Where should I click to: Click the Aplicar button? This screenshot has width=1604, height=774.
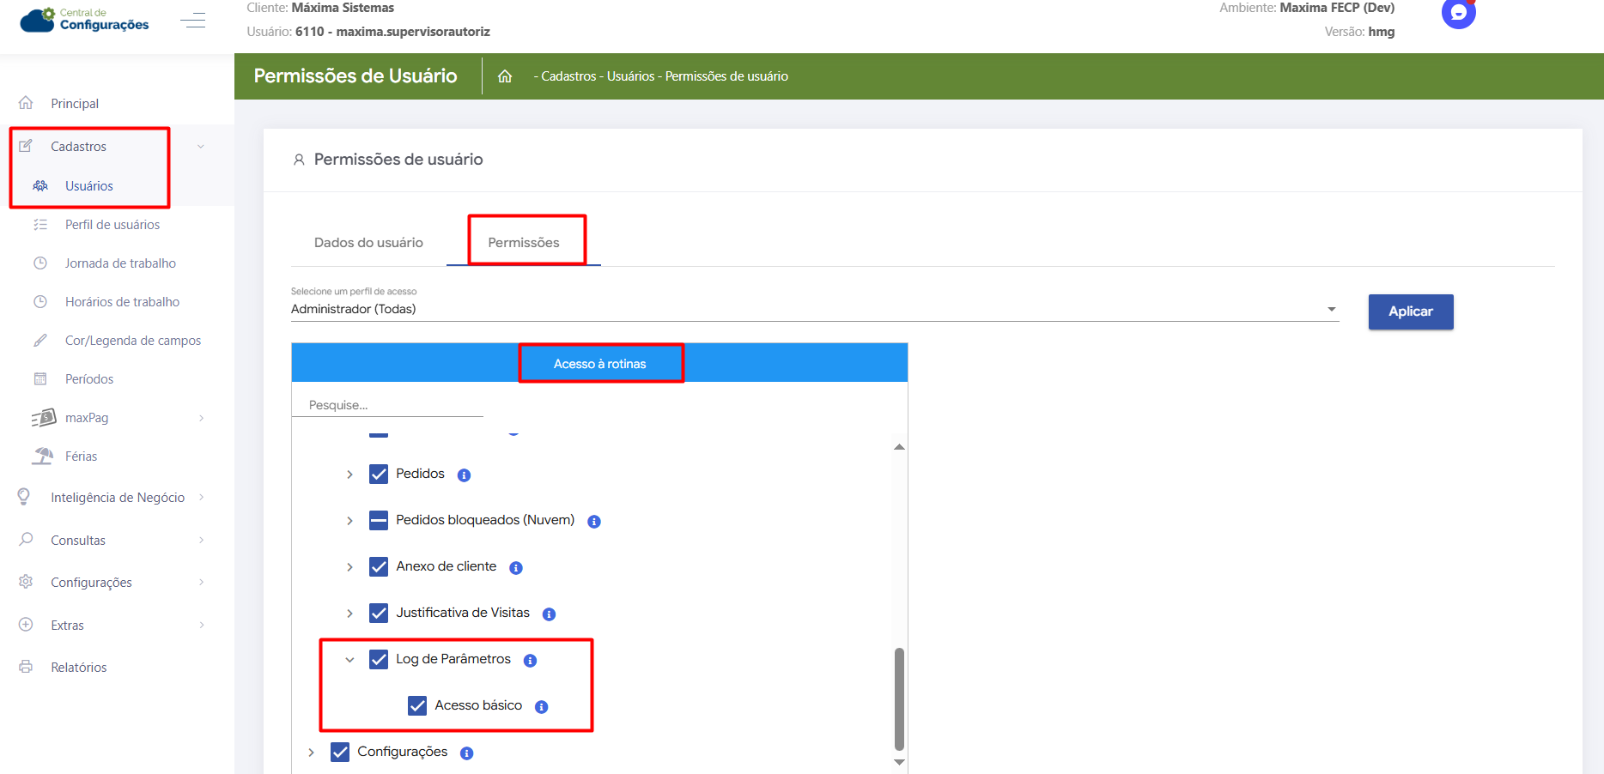(1411, 311)
